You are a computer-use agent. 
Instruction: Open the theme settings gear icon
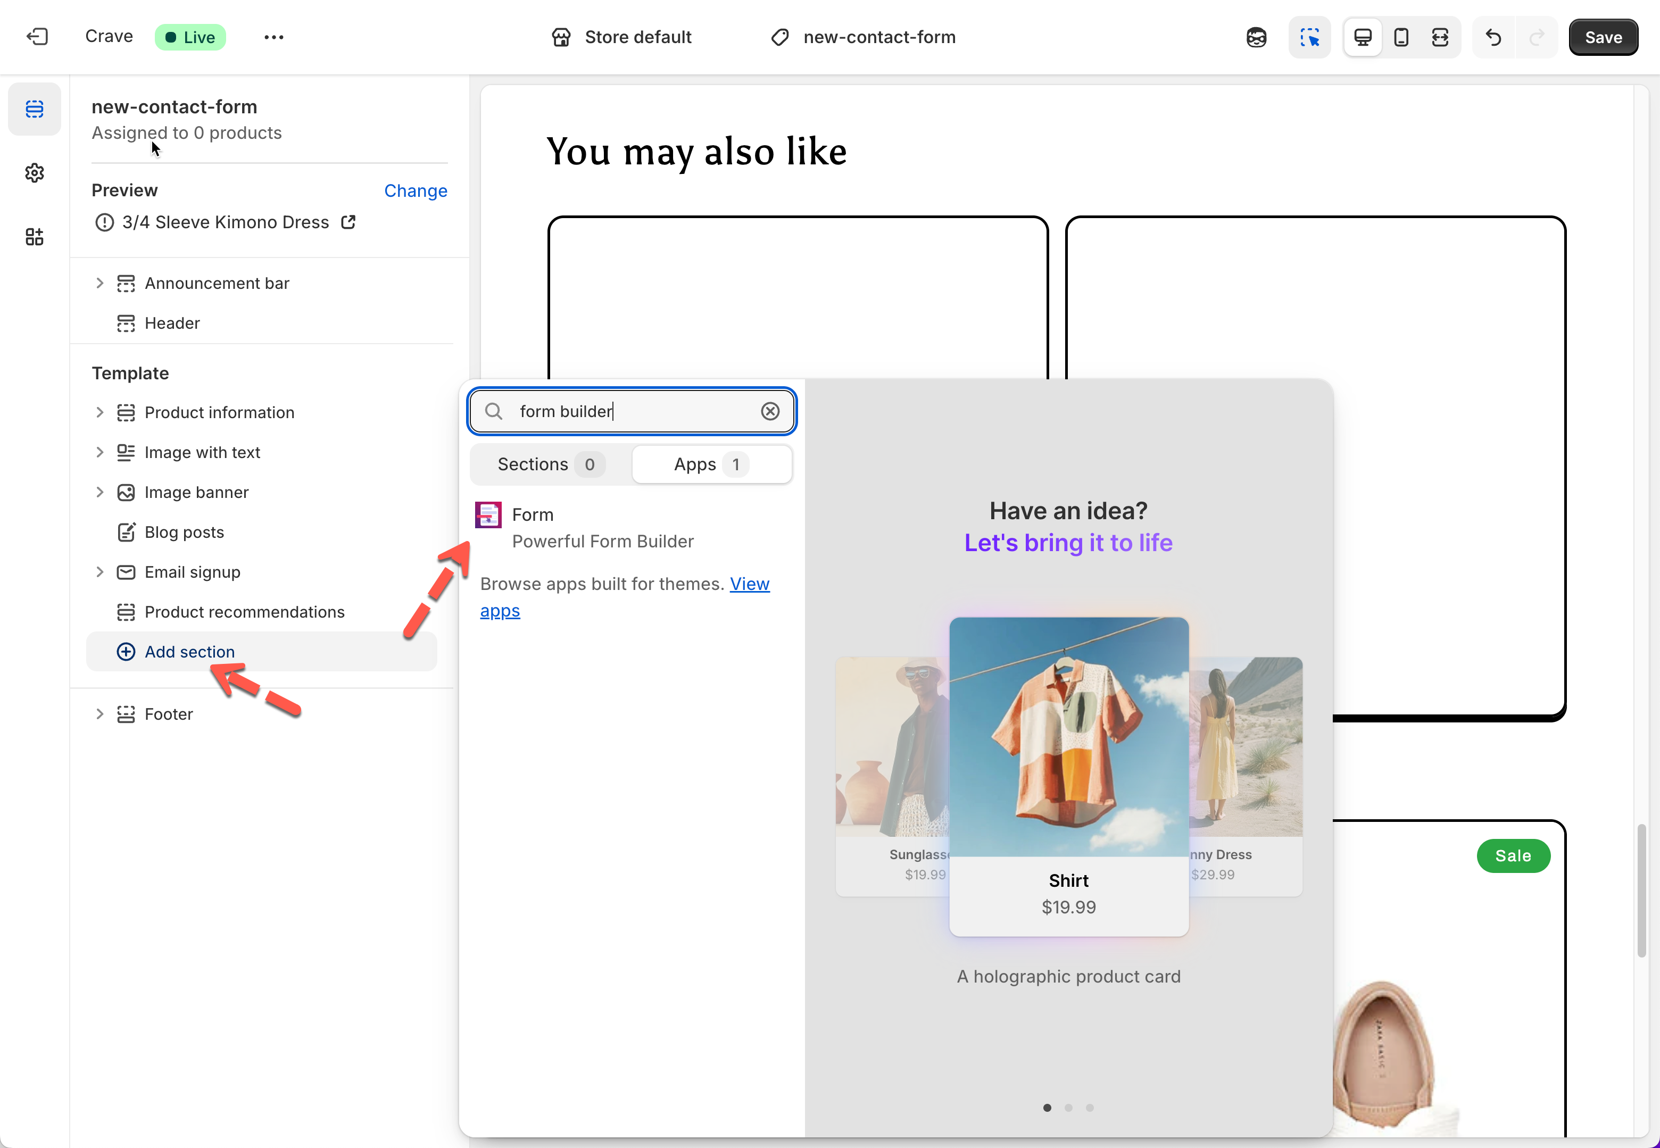tap(35, 173)
